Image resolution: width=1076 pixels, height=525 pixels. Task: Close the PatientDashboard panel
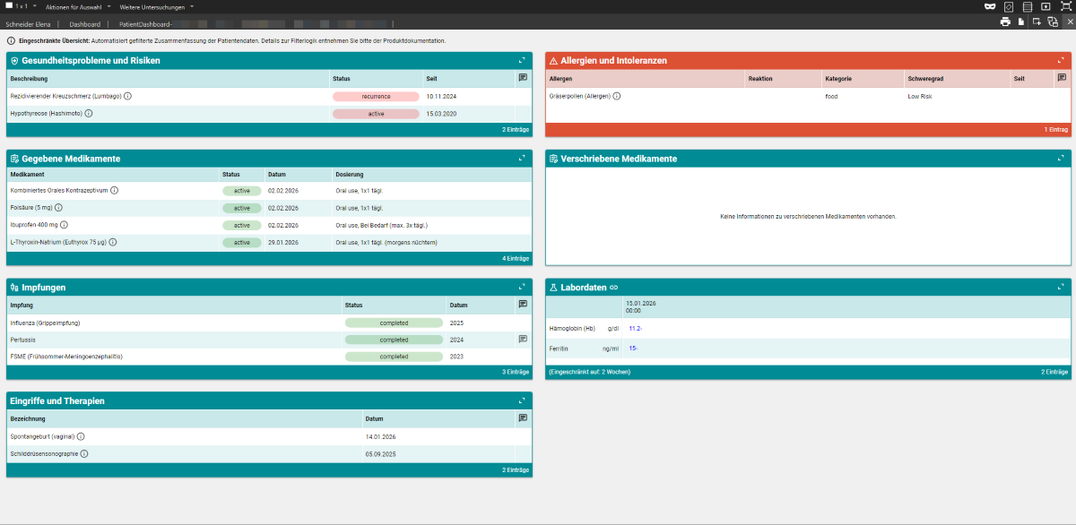click(1069, 22)
